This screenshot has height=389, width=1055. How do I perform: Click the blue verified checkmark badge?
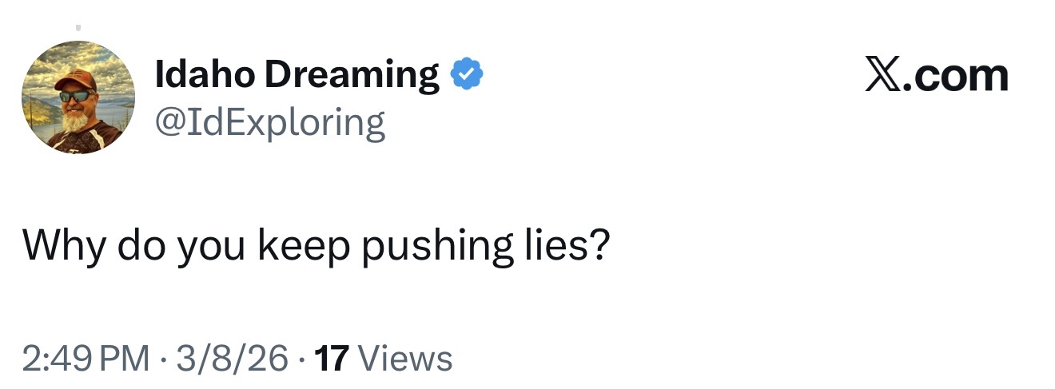pos(467,74)
